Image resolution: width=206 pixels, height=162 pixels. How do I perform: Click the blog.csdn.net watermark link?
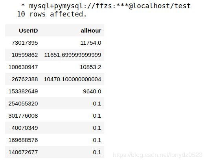pyautogui.click(x=158, y=155)
